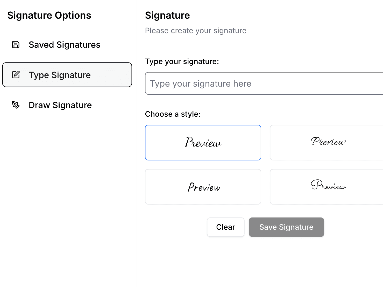Image resolution: width=383 pixels, height=287 pixels.
Task: Choose the first selected cursive Preview style
Action: coord(203,143)
